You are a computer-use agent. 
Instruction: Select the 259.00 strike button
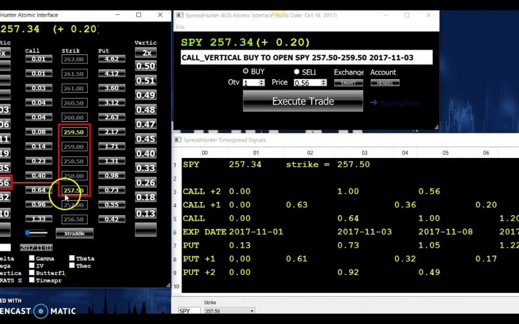[x=74, y=146]
